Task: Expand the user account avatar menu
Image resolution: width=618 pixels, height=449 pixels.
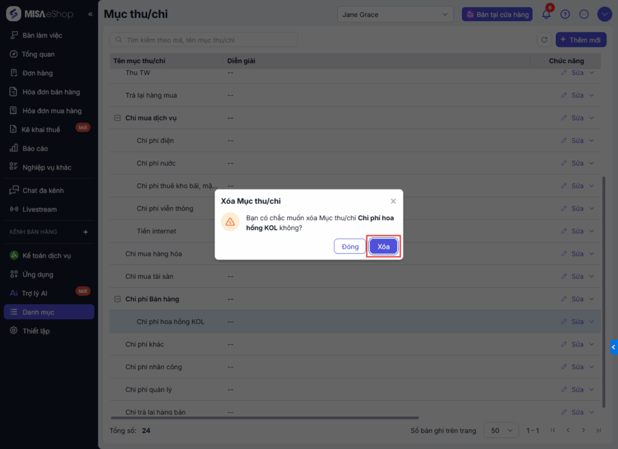Action: (605, 14)
